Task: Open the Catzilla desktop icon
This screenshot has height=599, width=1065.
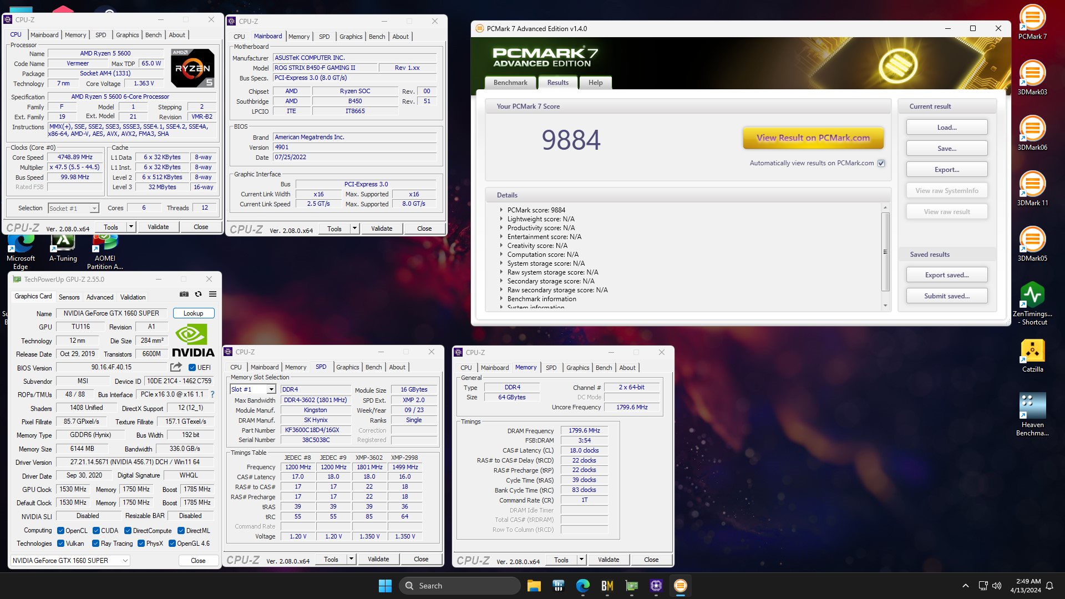Action: (1032, 356)
